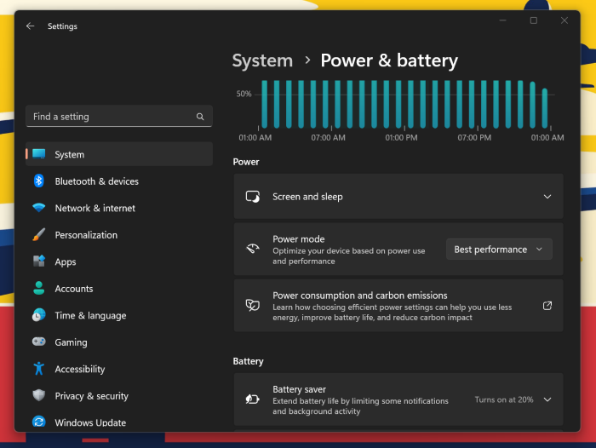Click the Accessibility figure icon
This screenshot has width=596, height=448.
[39, 369]
